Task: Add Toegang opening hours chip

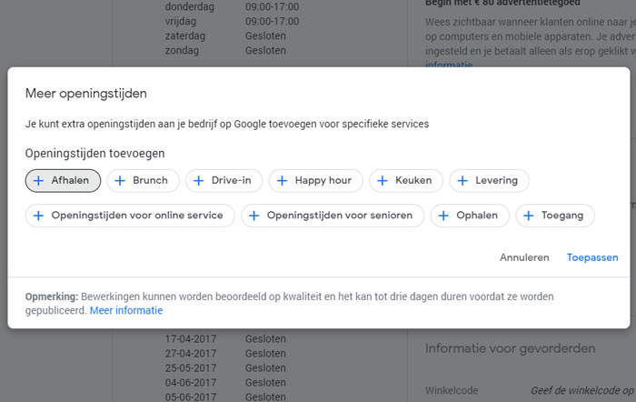Action: [555, 216]
